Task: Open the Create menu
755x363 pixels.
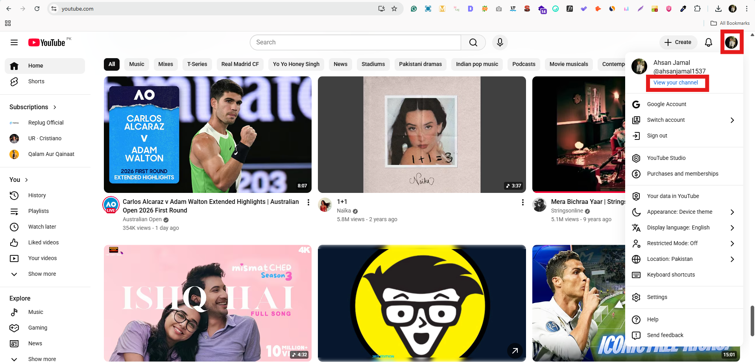Action: (x=678, y=42)
